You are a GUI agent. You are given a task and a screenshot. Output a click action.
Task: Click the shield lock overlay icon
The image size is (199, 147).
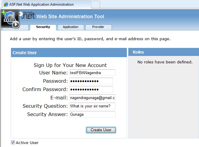10,19
